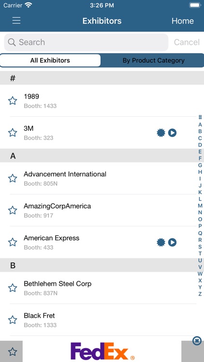Click the magnifier icon in Search

click(x=12, y=42)
